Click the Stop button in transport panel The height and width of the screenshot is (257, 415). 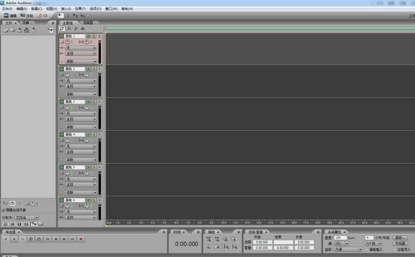(6, 238)
